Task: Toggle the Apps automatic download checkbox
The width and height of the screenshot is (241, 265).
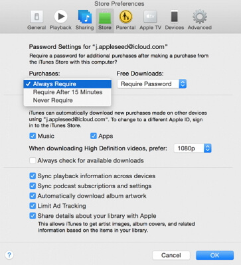Action: (94, 136)
